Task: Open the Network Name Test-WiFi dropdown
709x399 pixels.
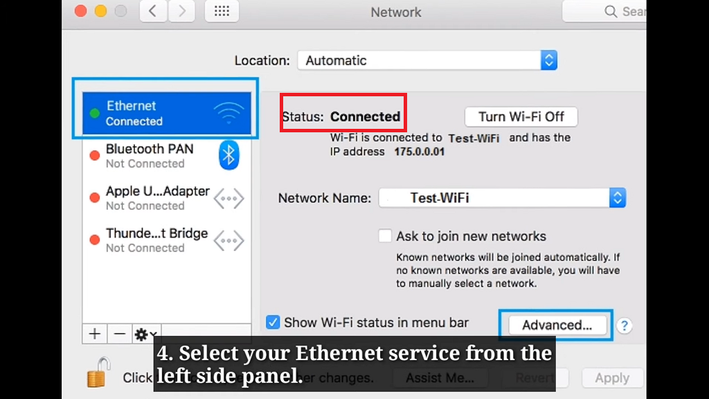Action: point(503,197)
